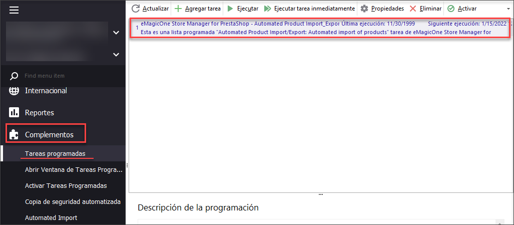Click the horizontal splitter handle dots
The image size is (514, 225).
click(321, 194)
